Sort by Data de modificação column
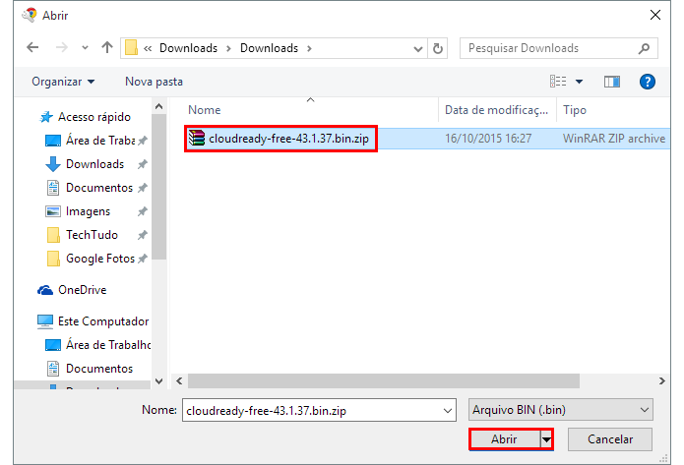The height and width of the screenshot is (465, 684). pyautogui.click(x=496, y=110)
